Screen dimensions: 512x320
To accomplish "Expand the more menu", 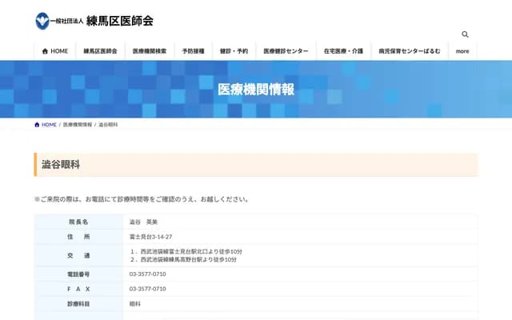I will 462,50.
